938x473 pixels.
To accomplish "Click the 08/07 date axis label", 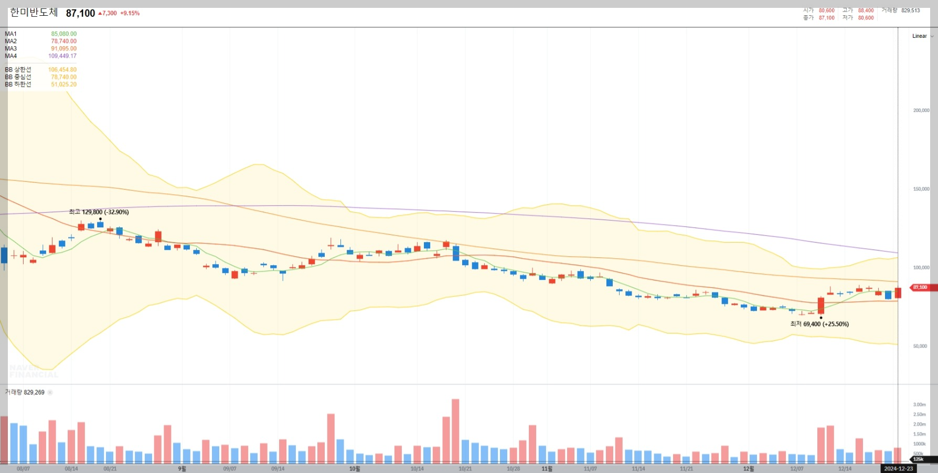I will coord(23,469).
